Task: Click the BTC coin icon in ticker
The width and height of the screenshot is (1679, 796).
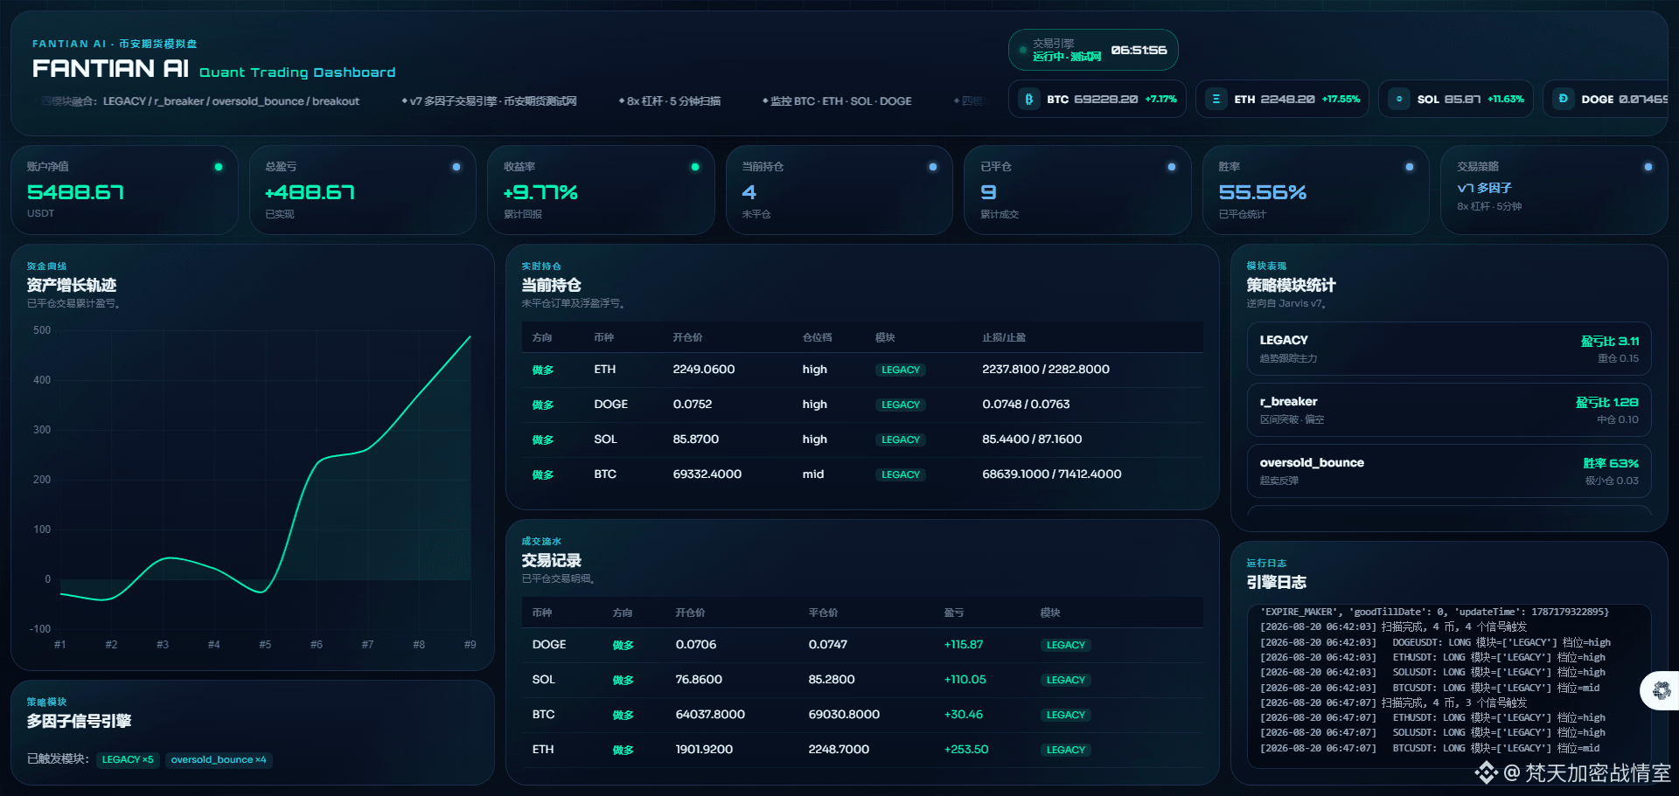Action: coord(1029,99)
